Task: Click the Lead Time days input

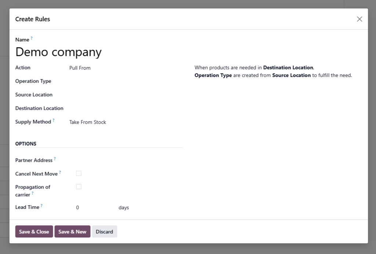Action: pos(95,208)
